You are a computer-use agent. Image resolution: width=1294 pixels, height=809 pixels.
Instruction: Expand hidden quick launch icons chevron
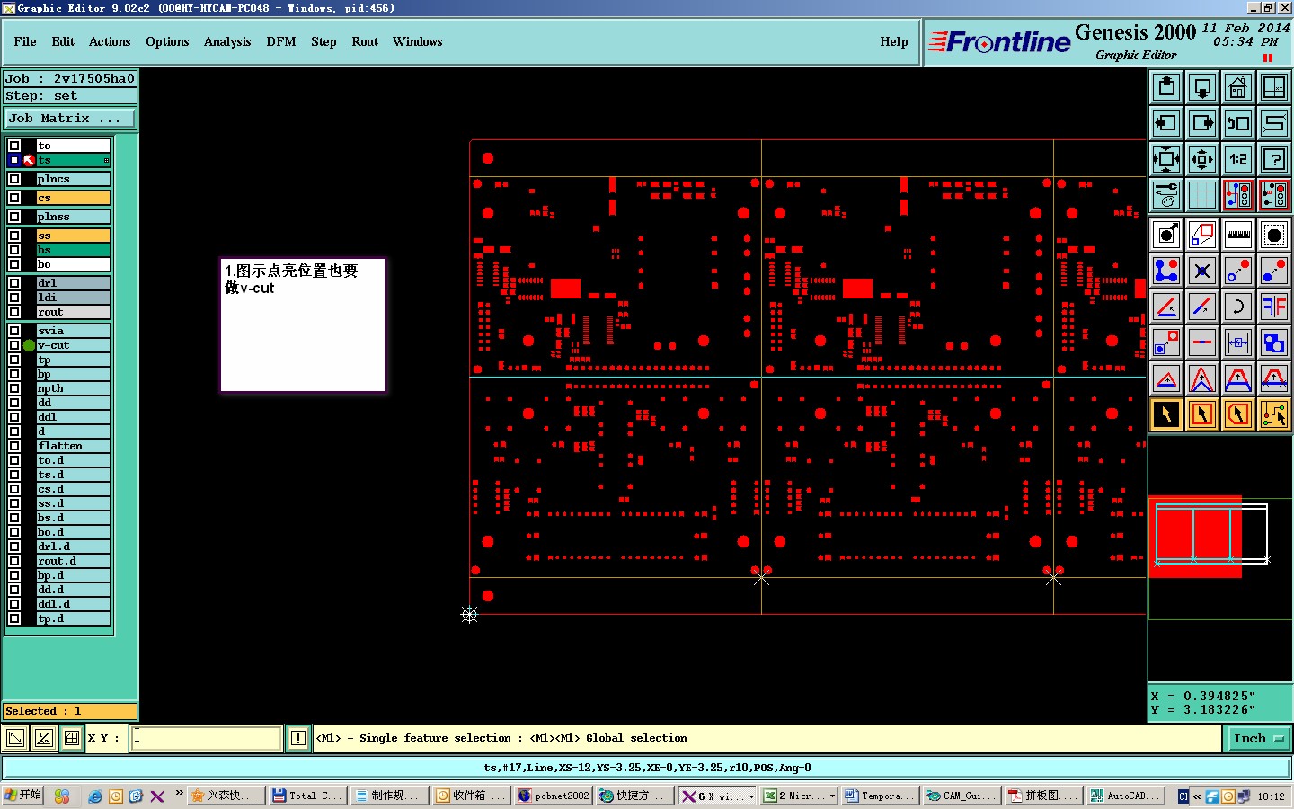pyautogui.click(x=179, y=793)
